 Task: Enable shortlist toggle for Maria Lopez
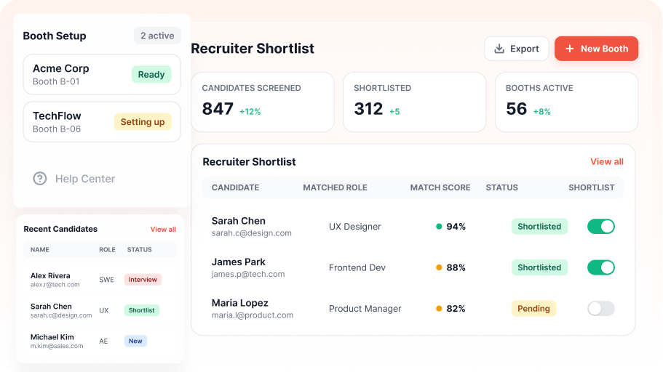pos(601,309)
